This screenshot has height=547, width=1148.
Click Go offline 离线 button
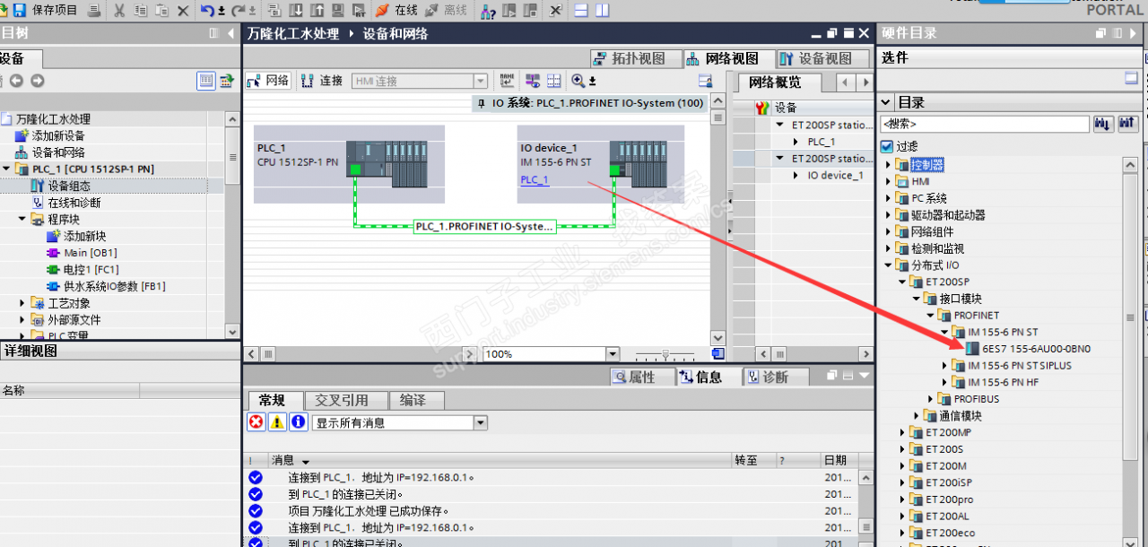pyautogui.click(x=446, y=11)
